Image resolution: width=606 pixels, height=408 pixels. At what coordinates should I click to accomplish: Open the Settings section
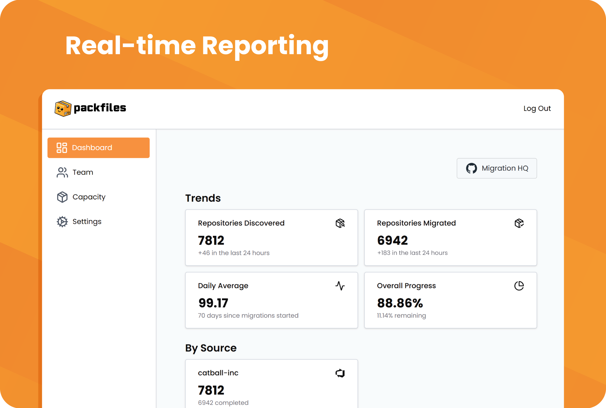click(x=87, y=221)
